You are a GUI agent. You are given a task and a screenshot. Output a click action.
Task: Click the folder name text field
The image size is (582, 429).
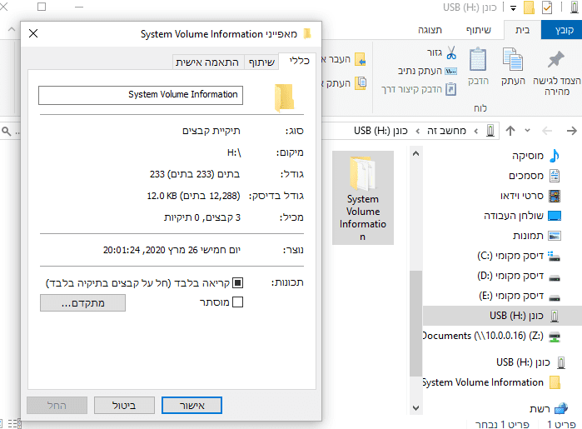coord(140,94)
